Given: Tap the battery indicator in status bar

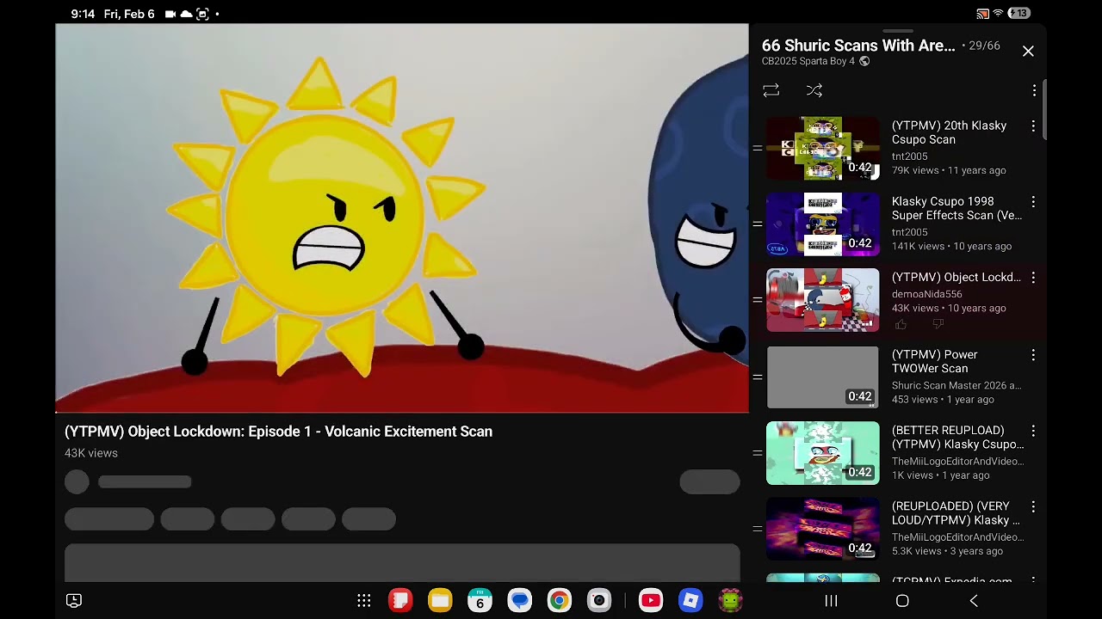Looking at the screenshot, I should pos(1019,14).
